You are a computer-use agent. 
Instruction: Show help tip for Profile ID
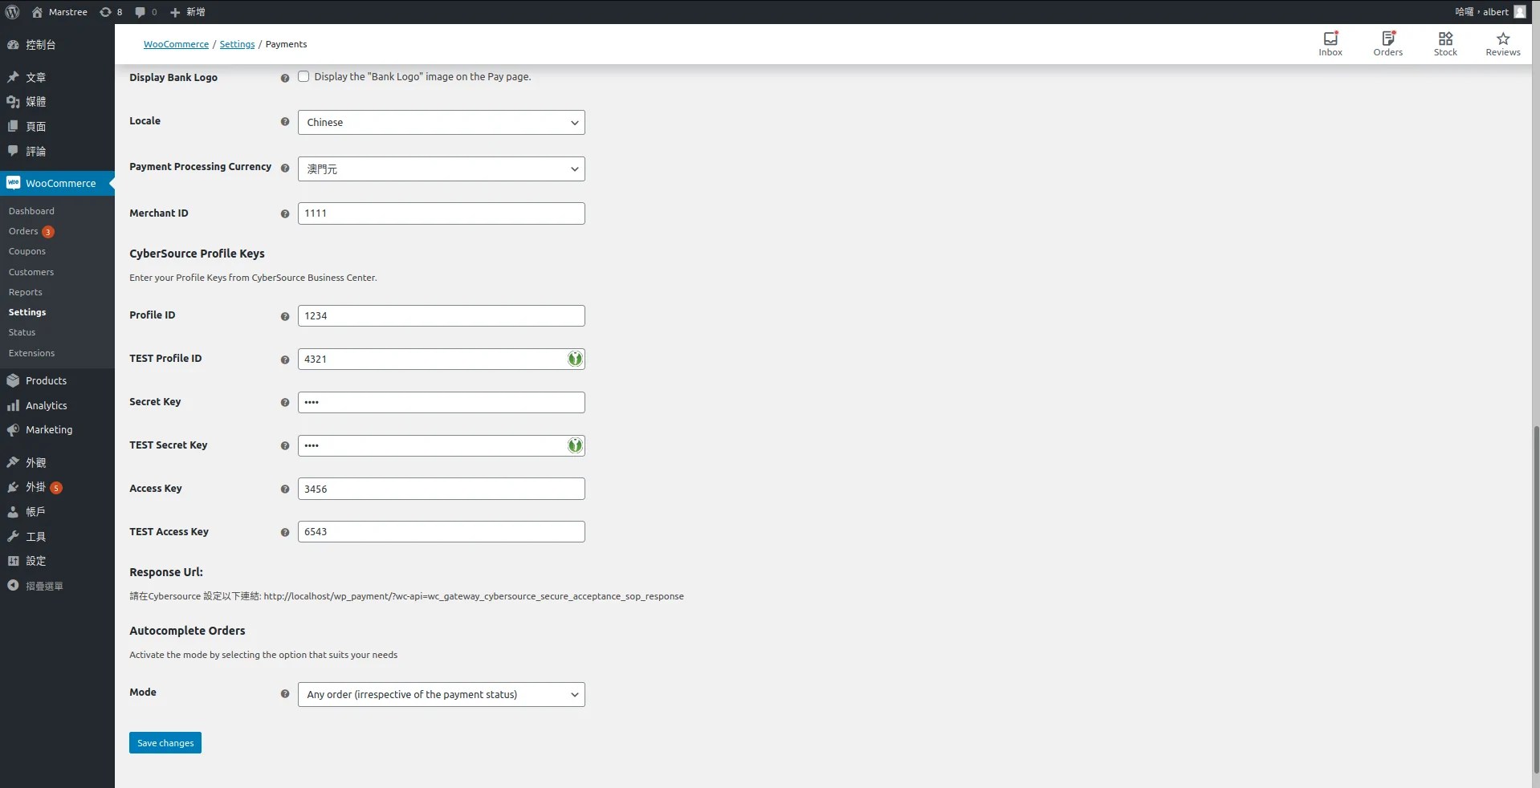tap(285, 316)
